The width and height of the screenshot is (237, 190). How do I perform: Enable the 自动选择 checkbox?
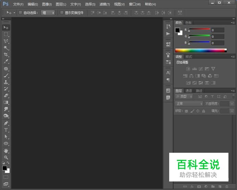click(x=21, y=13)
